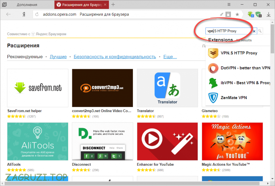This screenshot has width=275, height=186.
Task: Open a new tab with plus button
Action: point(113,5)
